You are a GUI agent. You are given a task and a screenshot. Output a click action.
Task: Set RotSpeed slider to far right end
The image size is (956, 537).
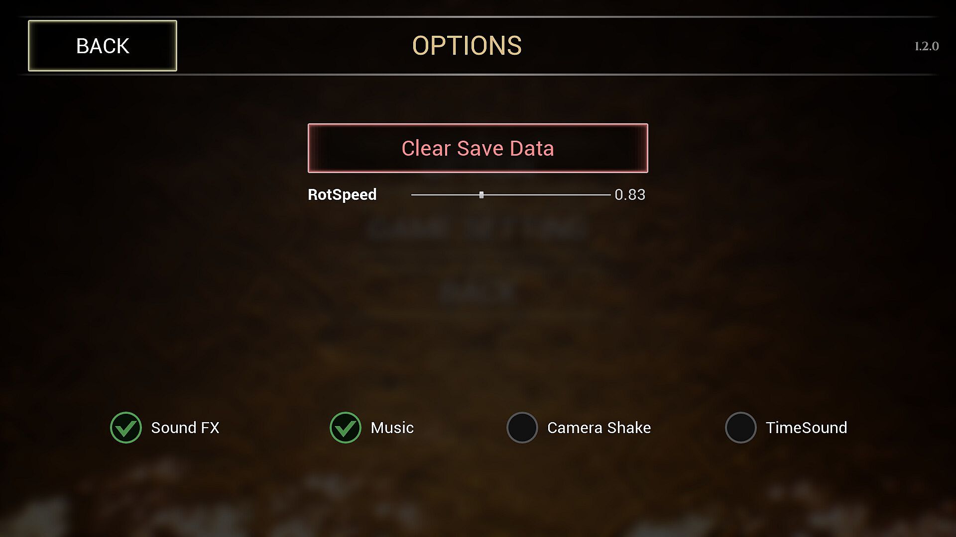tap(609, 195)
